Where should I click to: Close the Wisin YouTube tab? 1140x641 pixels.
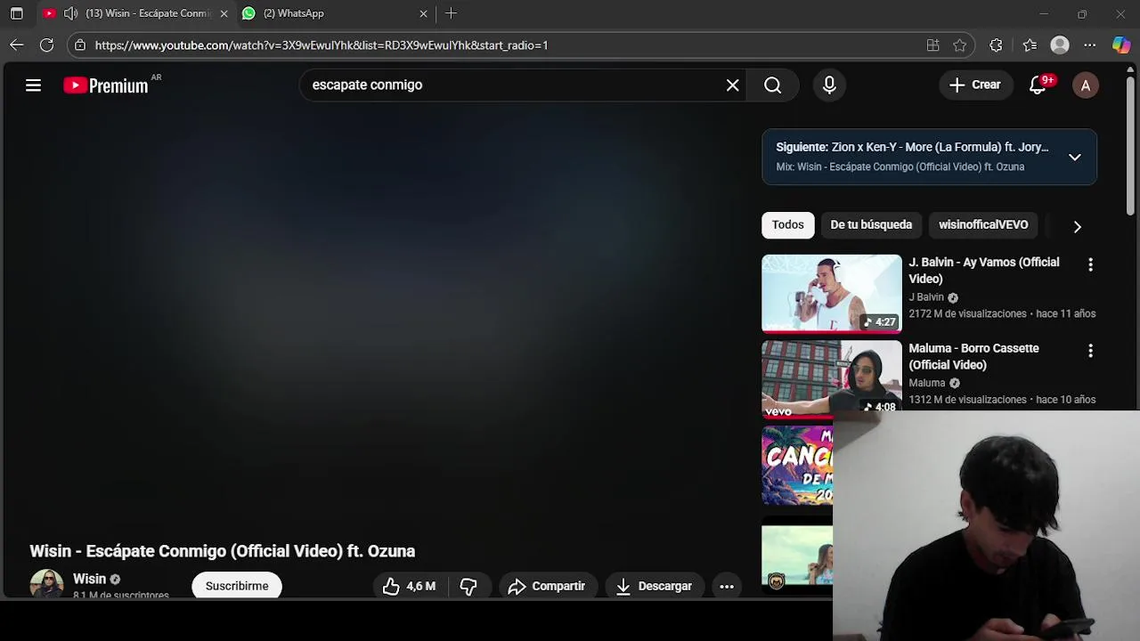pos(224,13)
